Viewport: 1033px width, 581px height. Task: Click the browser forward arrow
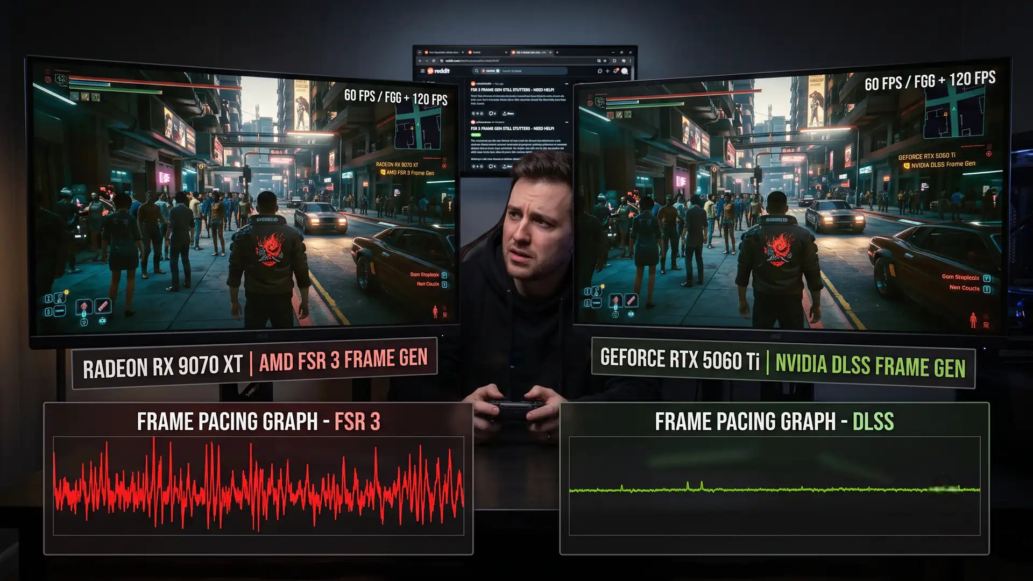427,61
